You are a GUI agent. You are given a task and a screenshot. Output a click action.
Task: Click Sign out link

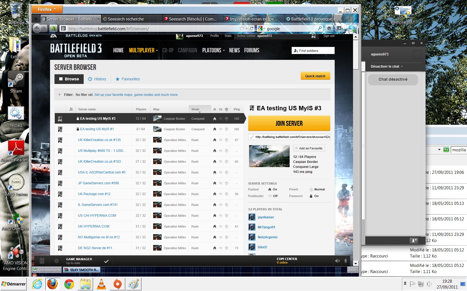click(329, 36)
